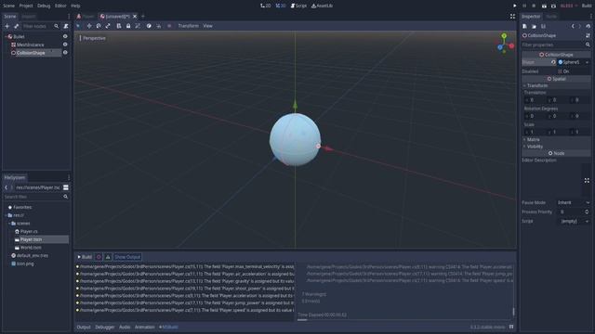Image resolution: width=595 pixels, height=334 pixels.
Task: Click the view orientation gizmo's red X axis
Action: tap(511, 45)
